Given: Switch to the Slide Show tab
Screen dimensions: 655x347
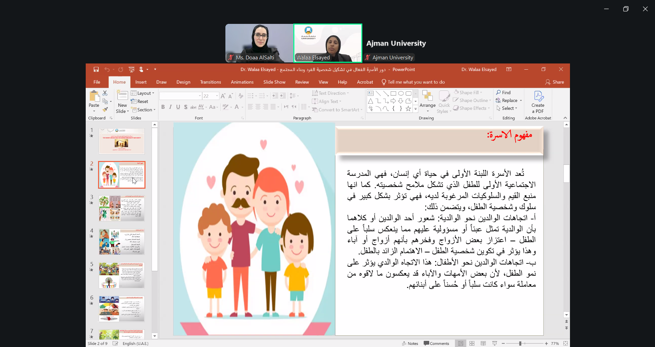Looking at the screenshot, I should pyautogui.click(x=274, y=82).
